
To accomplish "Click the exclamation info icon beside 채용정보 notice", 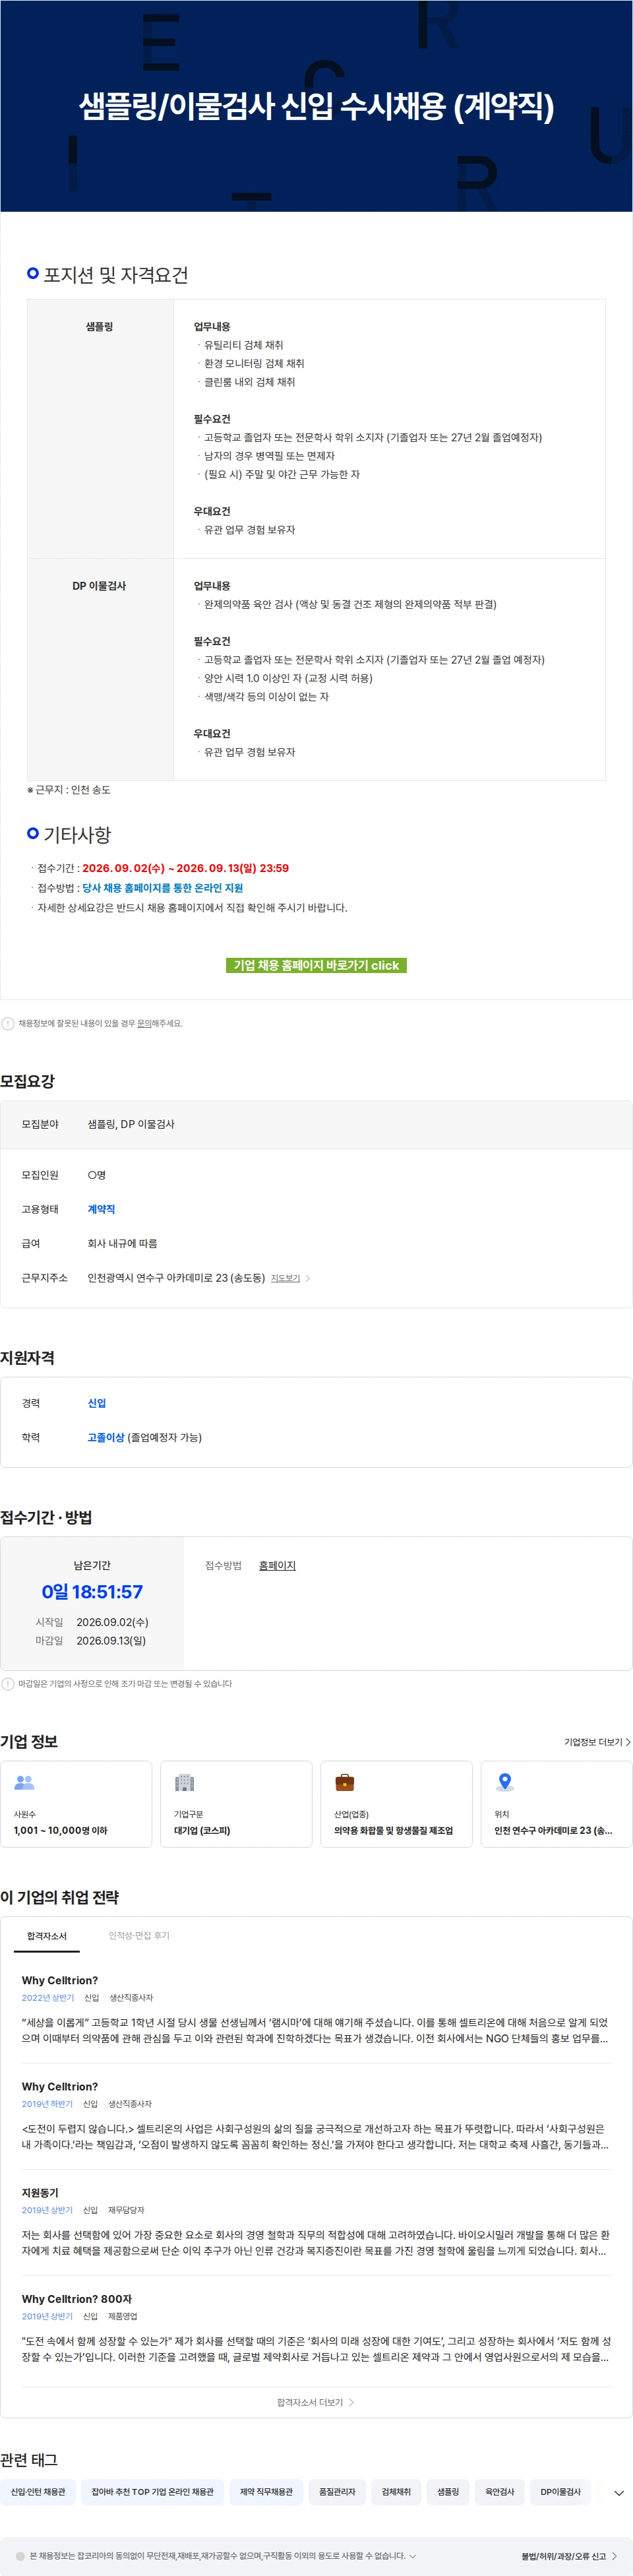I will [x=8, y=1023].
